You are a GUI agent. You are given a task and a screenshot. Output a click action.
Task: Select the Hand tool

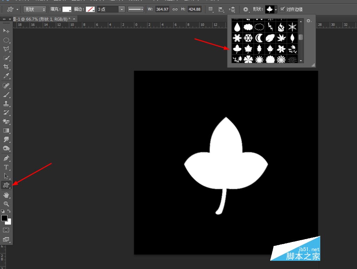[6, 195]
